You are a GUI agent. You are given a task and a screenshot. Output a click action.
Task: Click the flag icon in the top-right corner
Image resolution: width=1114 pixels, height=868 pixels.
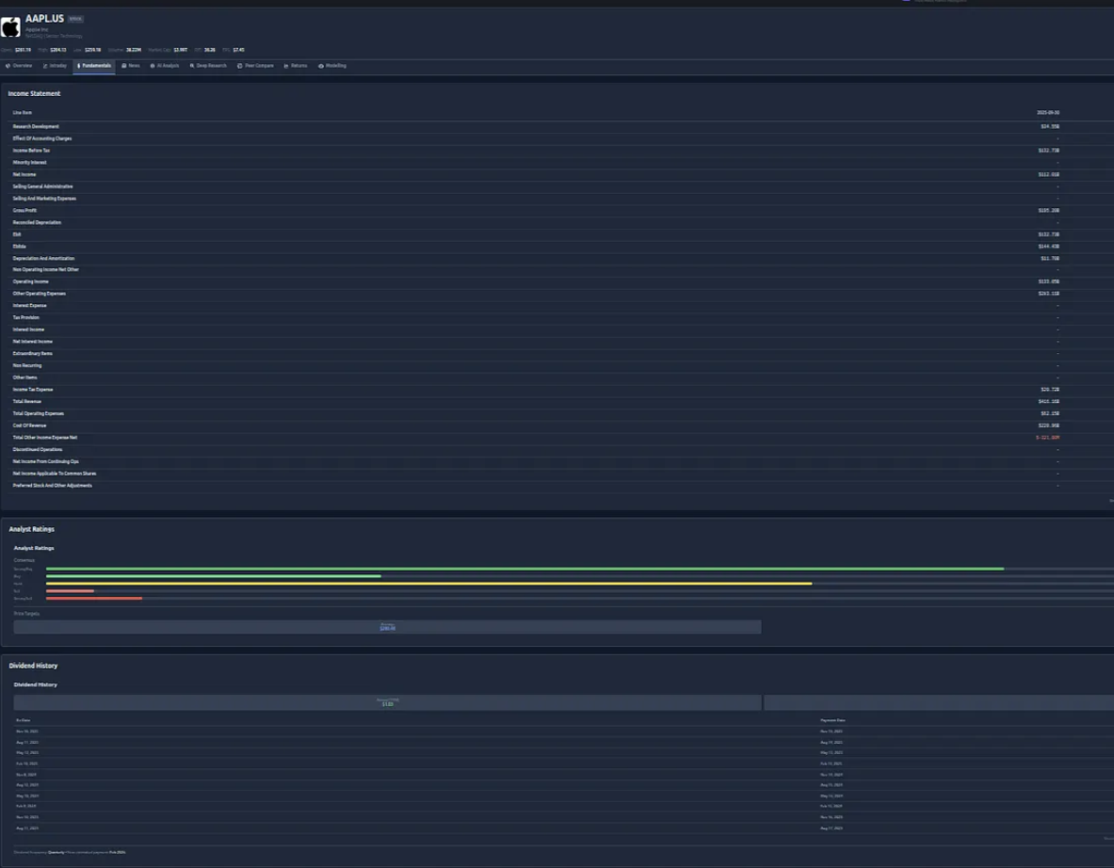tap(904, 3)
